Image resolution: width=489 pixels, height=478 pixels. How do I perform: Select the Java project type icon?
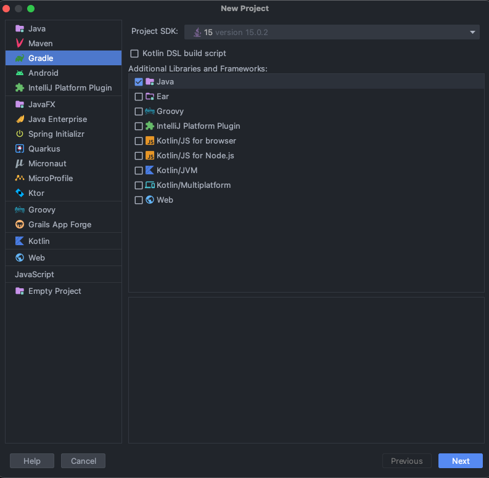(20, 29)
